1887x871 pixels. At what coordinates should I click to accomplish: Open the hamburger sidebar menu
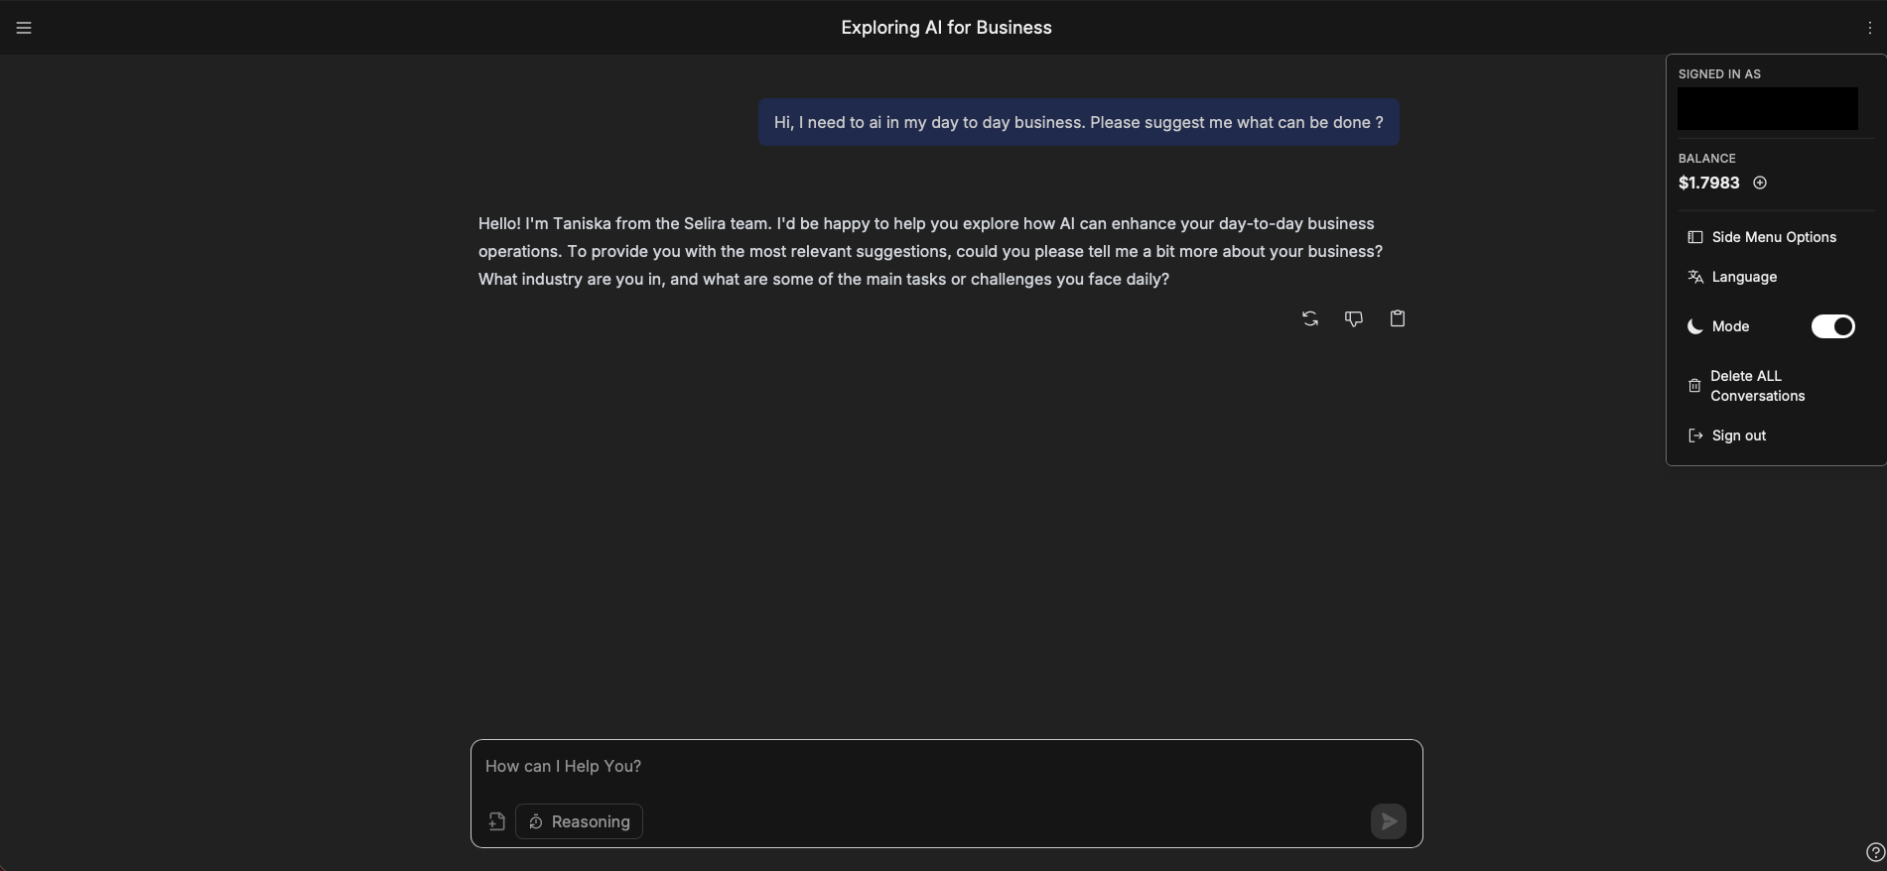[x=24, y=28]
